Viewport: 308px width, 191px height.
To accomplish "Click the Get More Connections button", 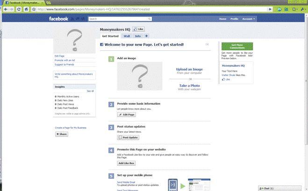I will 236,46.
